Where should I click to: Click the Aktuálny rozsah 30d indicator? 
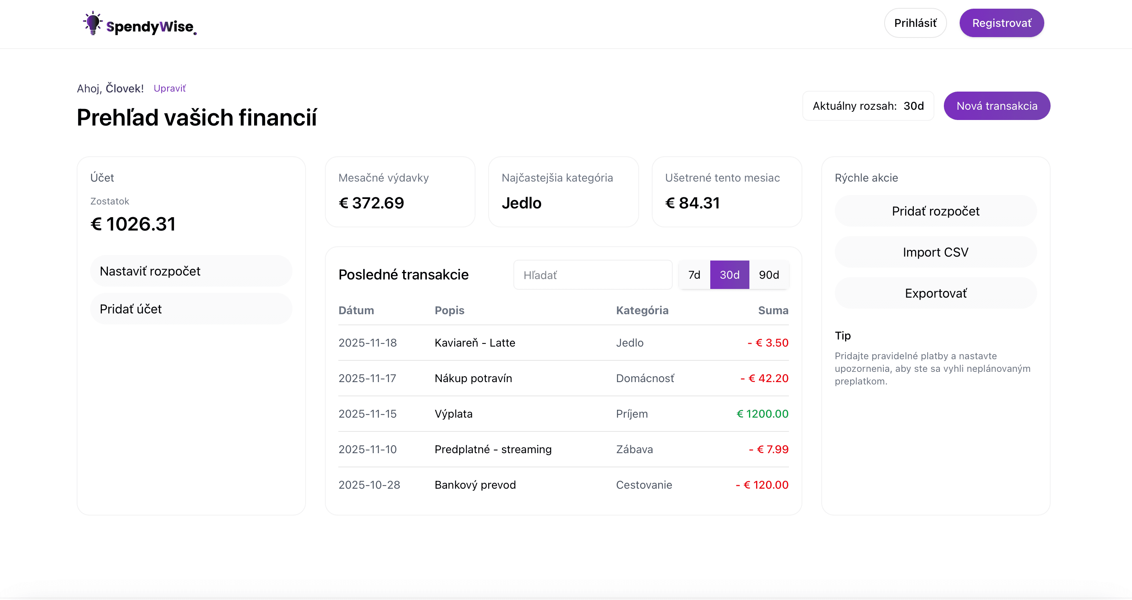(868, 106)
